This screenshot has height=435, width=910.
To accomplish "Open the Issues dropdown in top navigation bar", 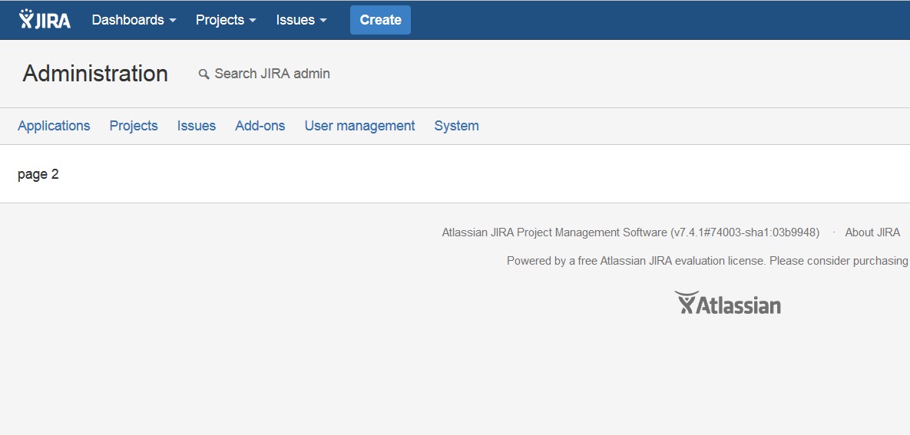I will point(301,20).
